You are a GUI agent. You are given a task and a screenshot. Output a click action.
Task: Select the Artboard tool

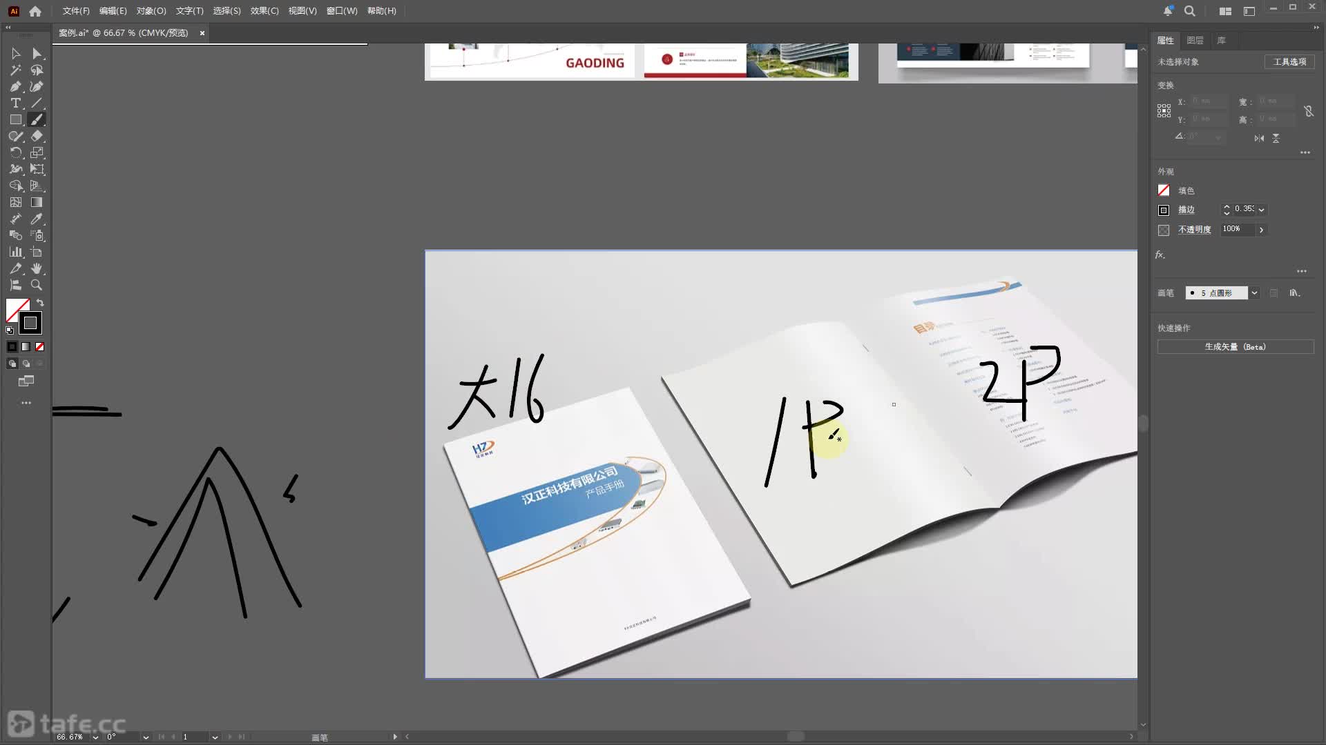37,252
